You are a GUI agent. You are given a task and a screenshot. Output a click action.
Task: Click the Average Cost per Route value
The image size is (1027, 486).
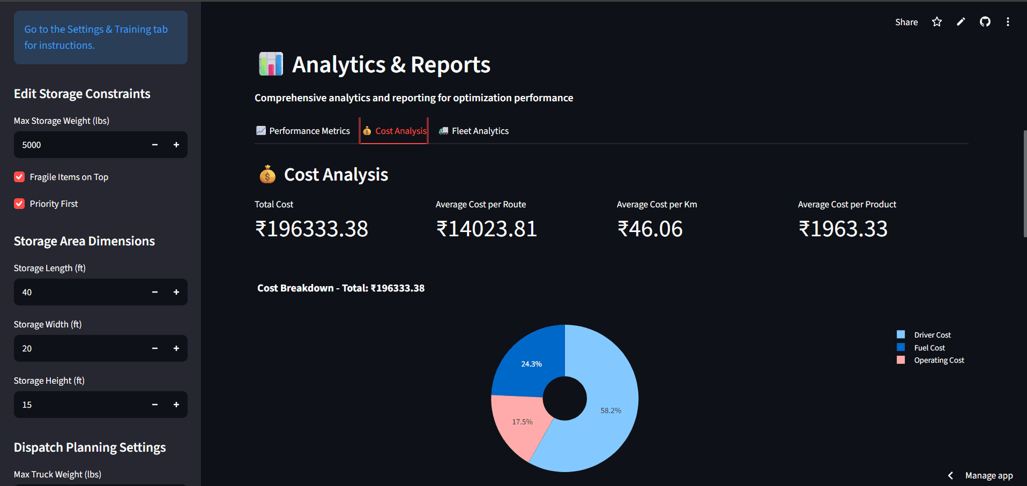click(x=486, y=229)
